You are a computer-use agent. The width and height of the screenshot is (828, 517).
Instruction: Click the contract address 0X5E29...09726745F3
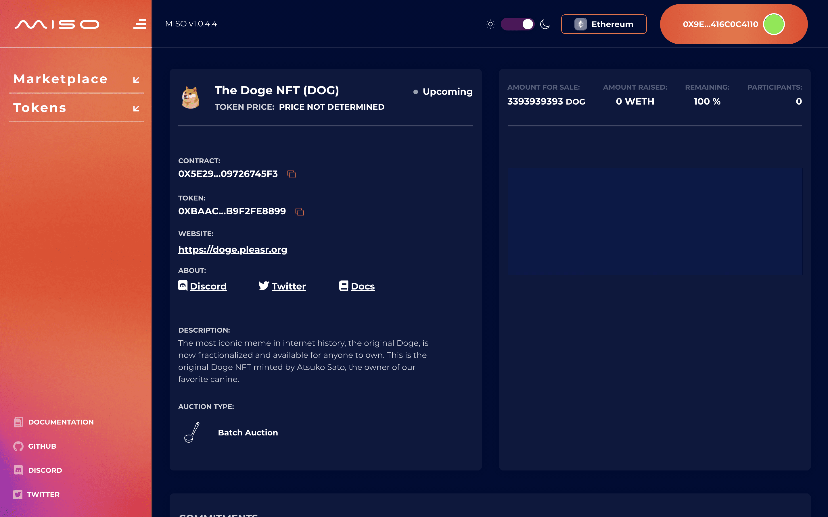[228, 174]
